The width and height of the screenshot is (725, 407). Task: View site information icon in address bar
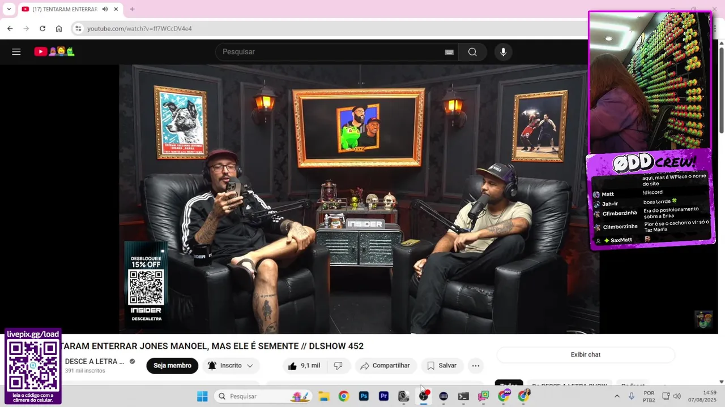(x=78, y=28)
